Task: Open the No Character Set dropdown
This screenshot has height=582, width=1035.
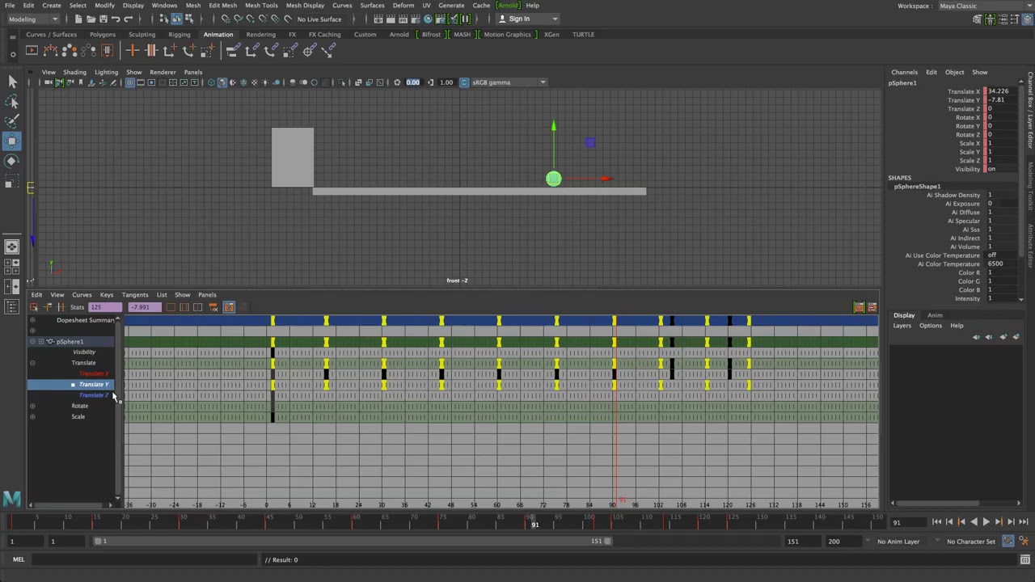Action: click(x=970, y=542)
